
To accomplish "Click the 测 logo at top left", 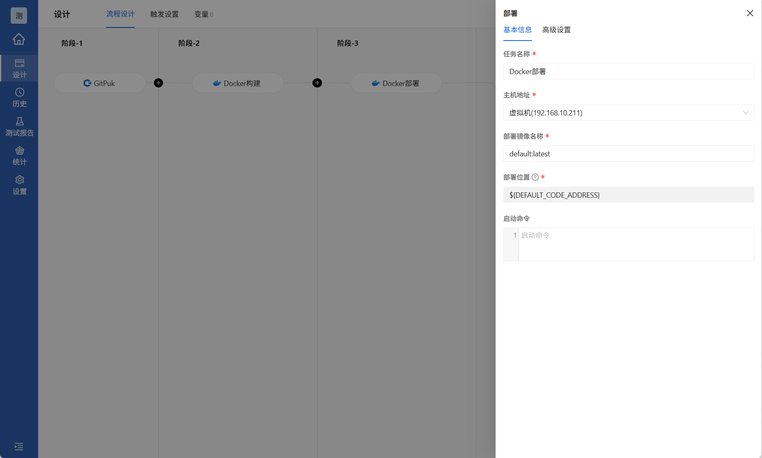I will pyautogui.click(x=18, y=15).
